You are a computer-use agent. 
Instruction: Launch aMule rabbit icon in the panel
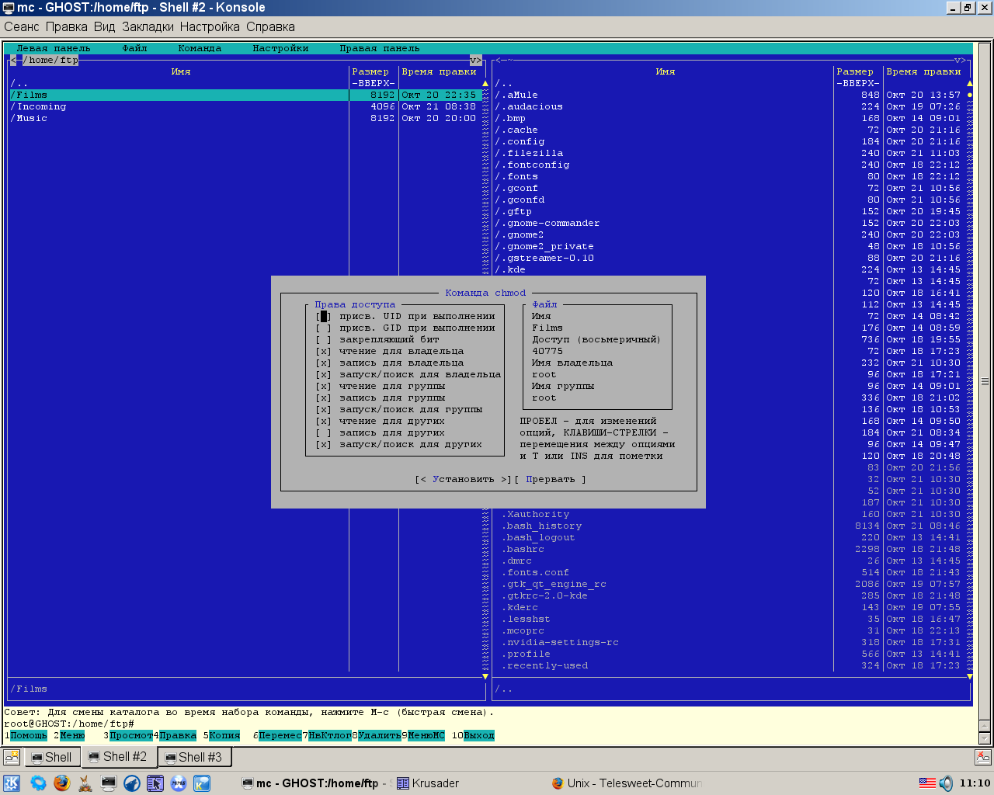[x=85, y=783]
